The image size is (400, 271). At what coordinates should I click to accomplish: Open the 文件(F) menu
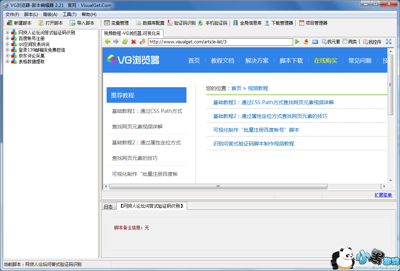(12, 14)
